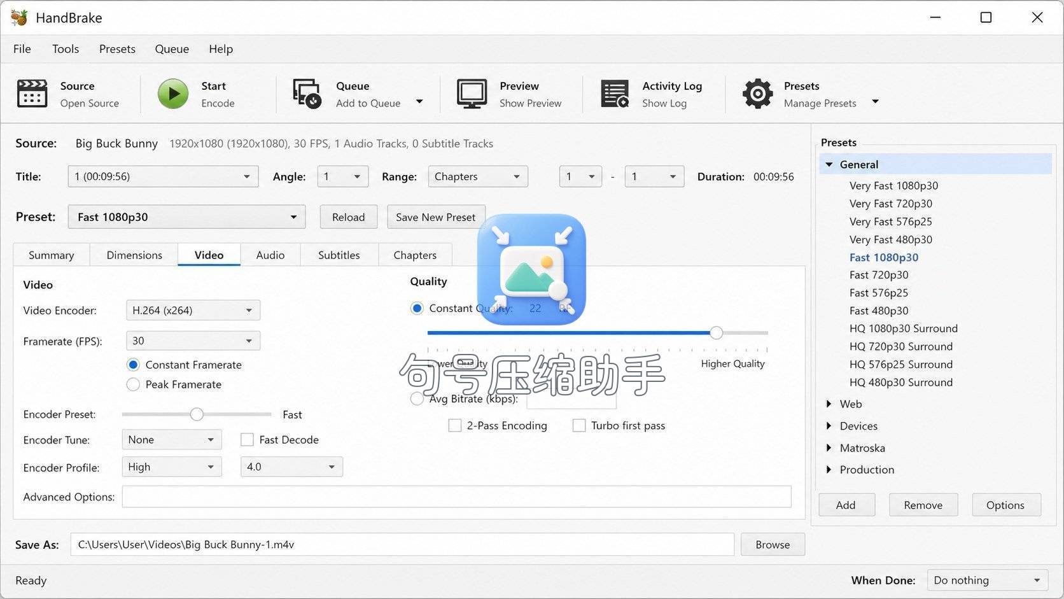1064x599 pixels.
Task: Select the Peak Framerate radio button
Action: click(x=133, y=384)
